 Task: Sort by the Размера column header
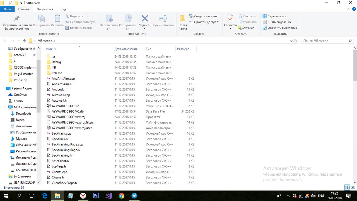(183, 49)
